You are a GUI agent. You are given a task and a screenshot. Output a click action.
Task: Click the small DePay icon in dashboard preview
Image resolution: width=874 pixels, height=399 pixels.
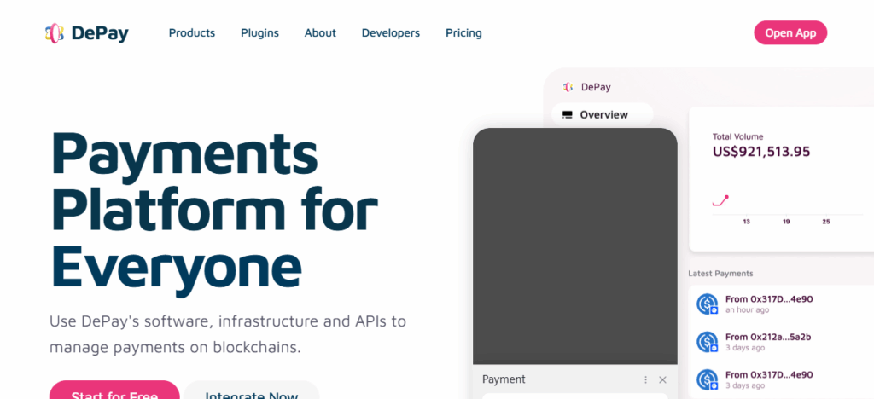pyautogui.click(x=568, y=87)
